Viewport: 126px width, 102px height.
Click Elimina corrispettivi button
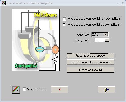(91, 70)
